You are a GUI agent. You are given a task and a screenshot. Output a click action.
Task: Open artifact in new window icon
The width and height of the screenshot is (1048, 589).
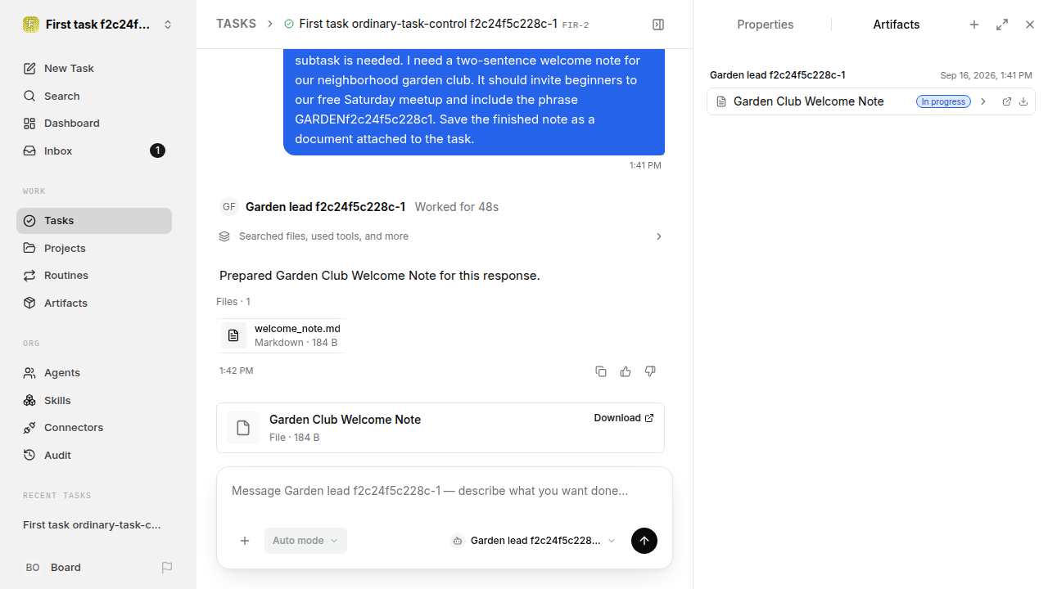pyautogui.click(x=1007, y=101)
